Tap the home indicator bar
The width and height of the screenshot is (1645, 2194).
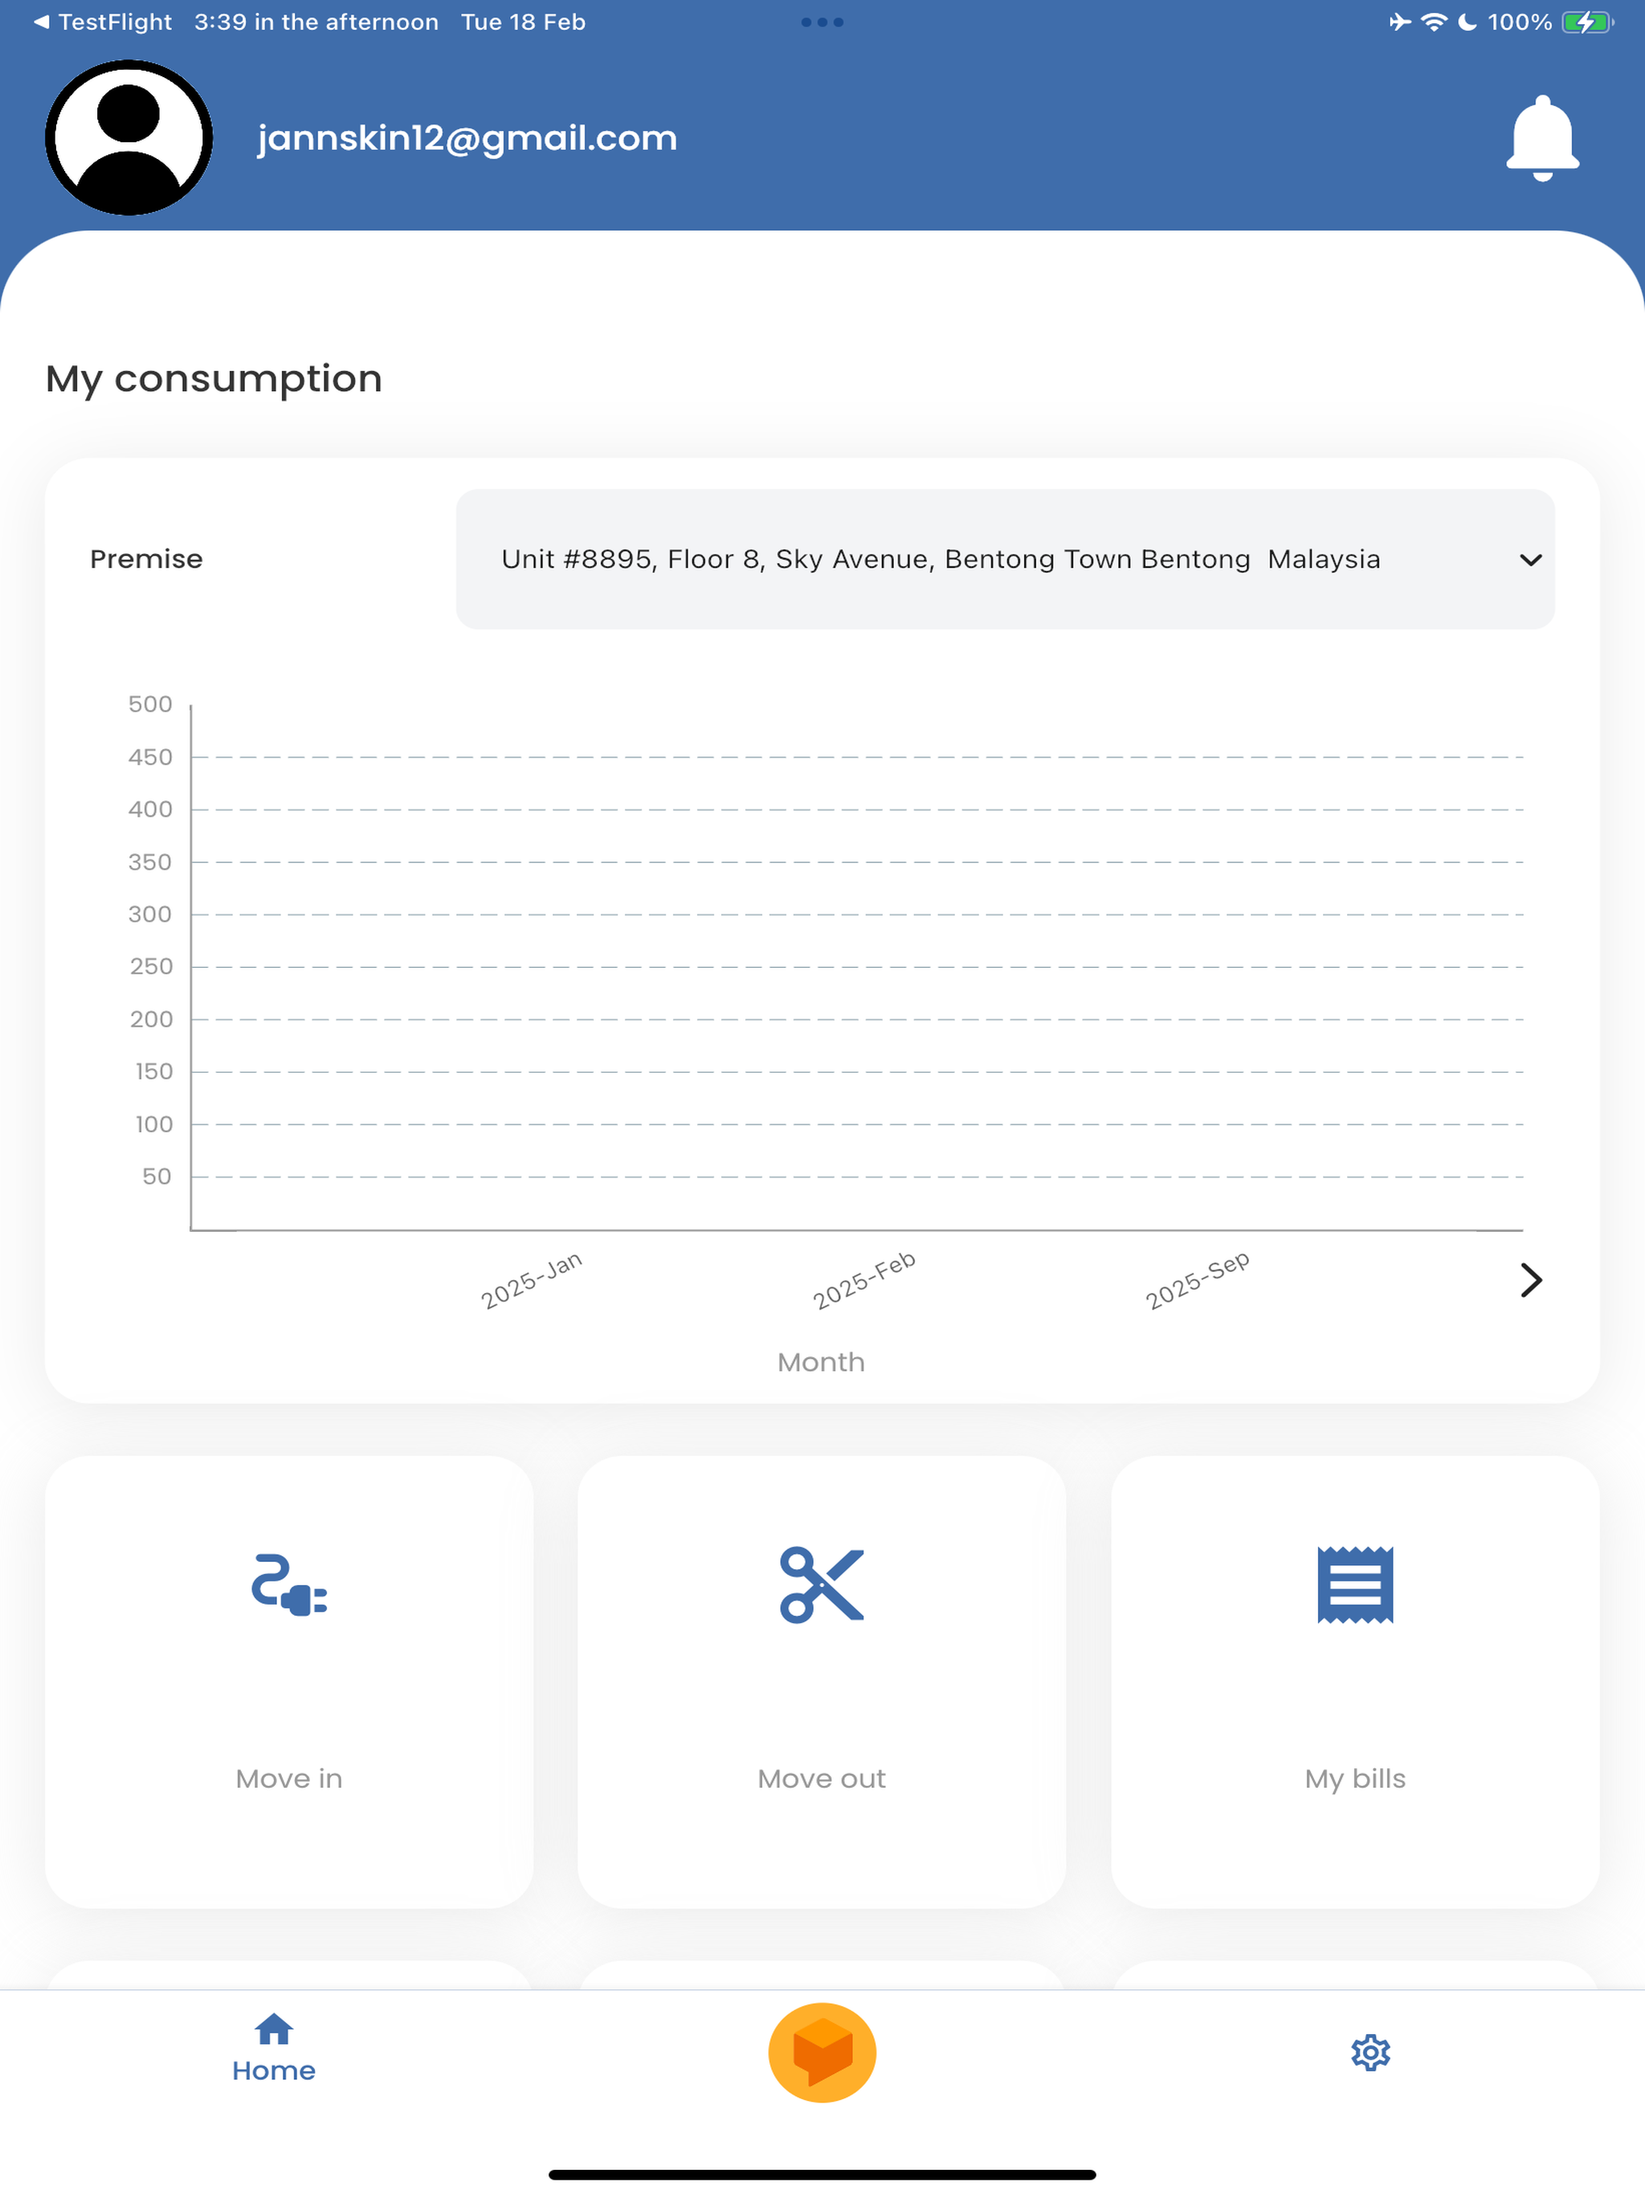pos(822,2174)
